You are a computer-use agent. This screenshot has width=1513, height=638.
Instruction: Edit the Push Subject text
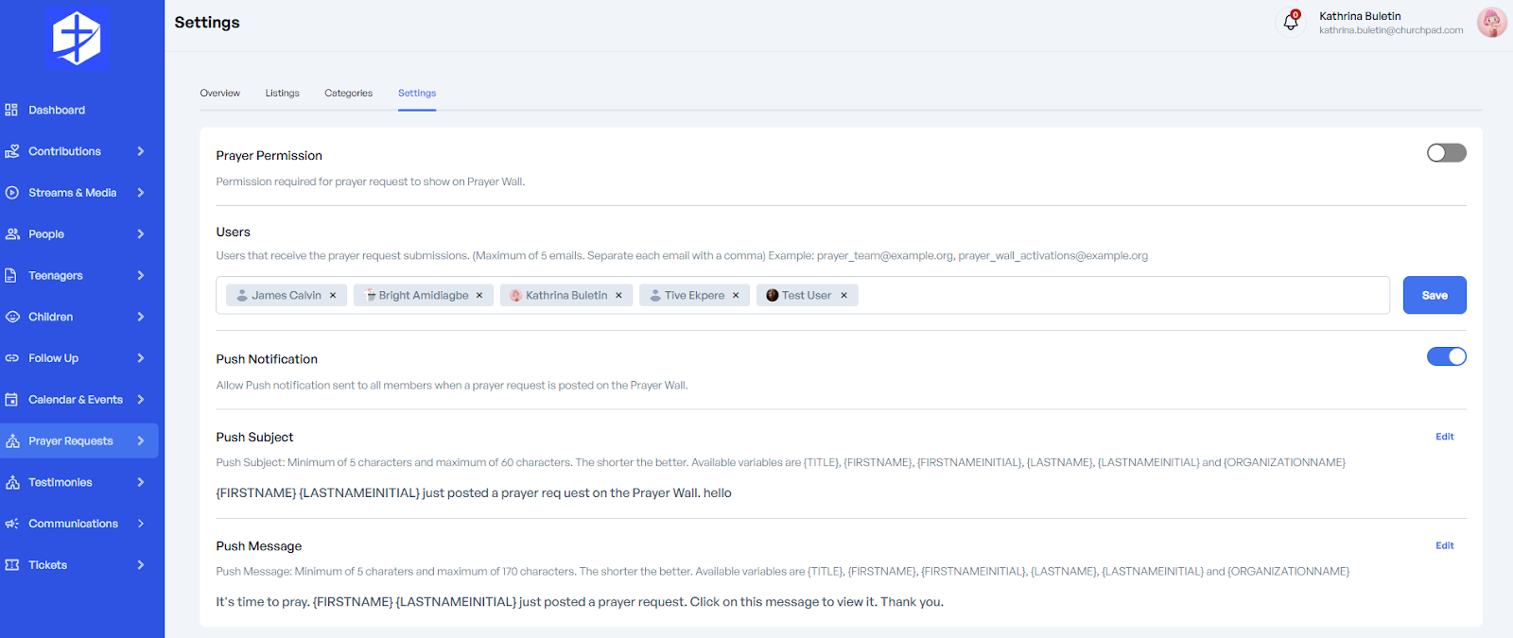coord(1444,437)
